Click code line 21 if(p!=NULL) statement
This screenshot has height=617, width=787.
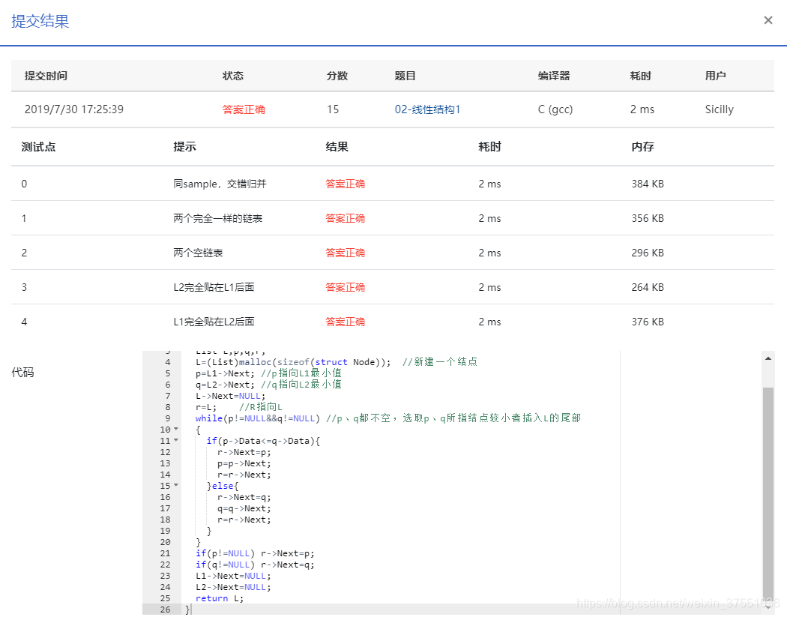(x=255, y=553)
